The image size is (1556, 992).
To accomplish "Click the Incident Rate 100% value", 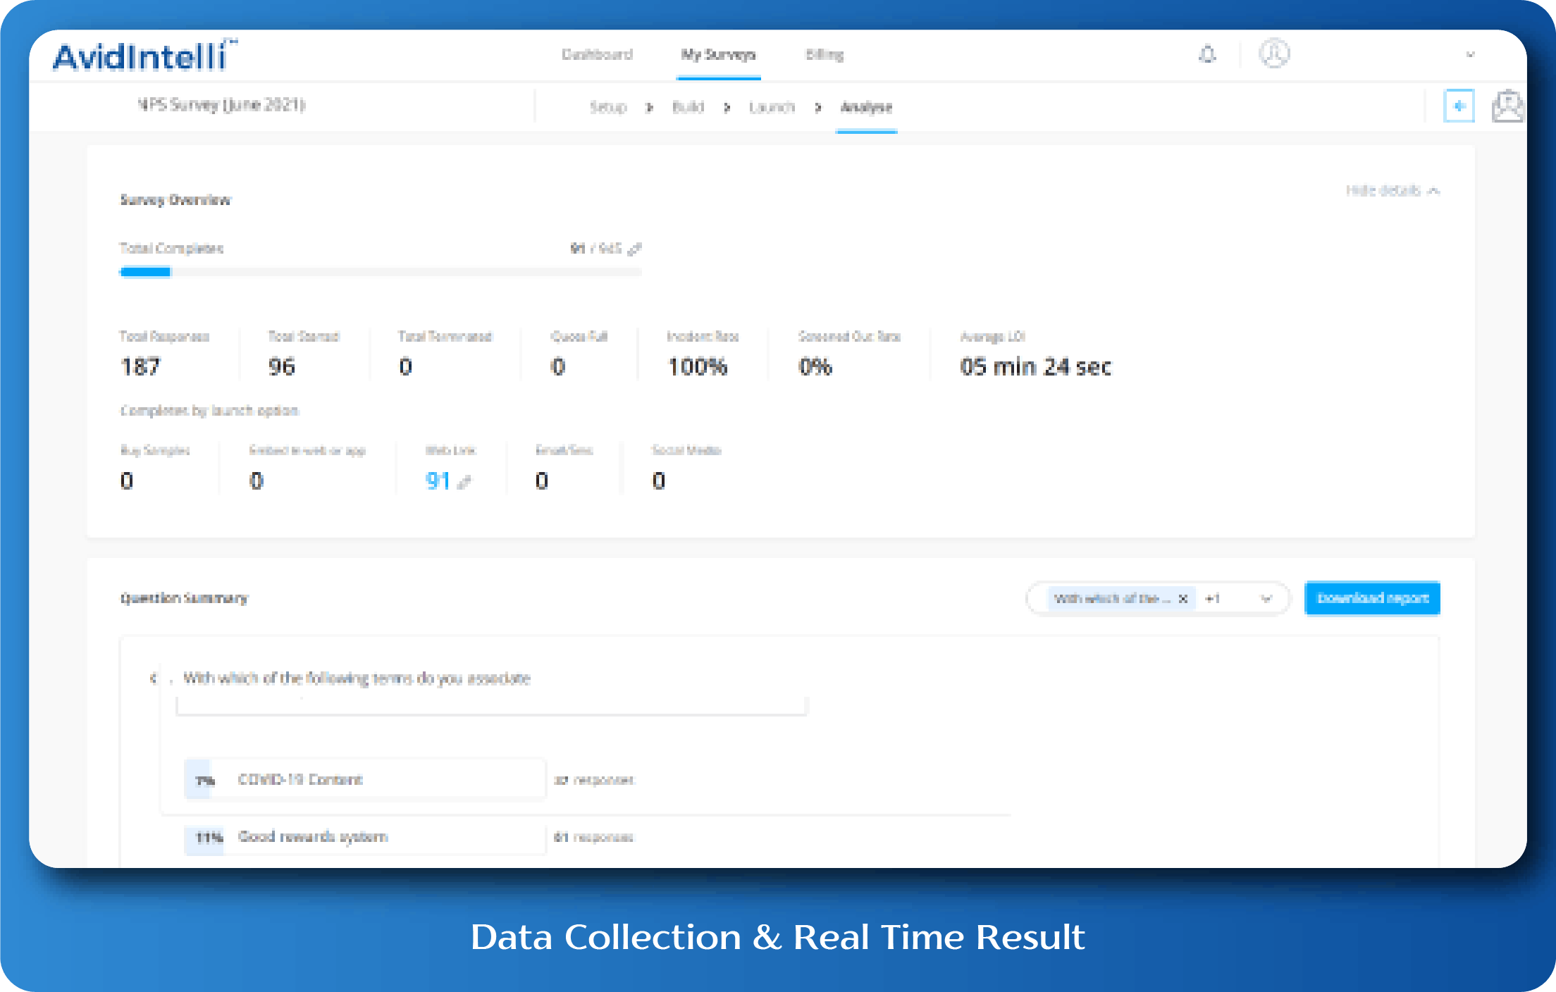I will click(x=697, y=366).
